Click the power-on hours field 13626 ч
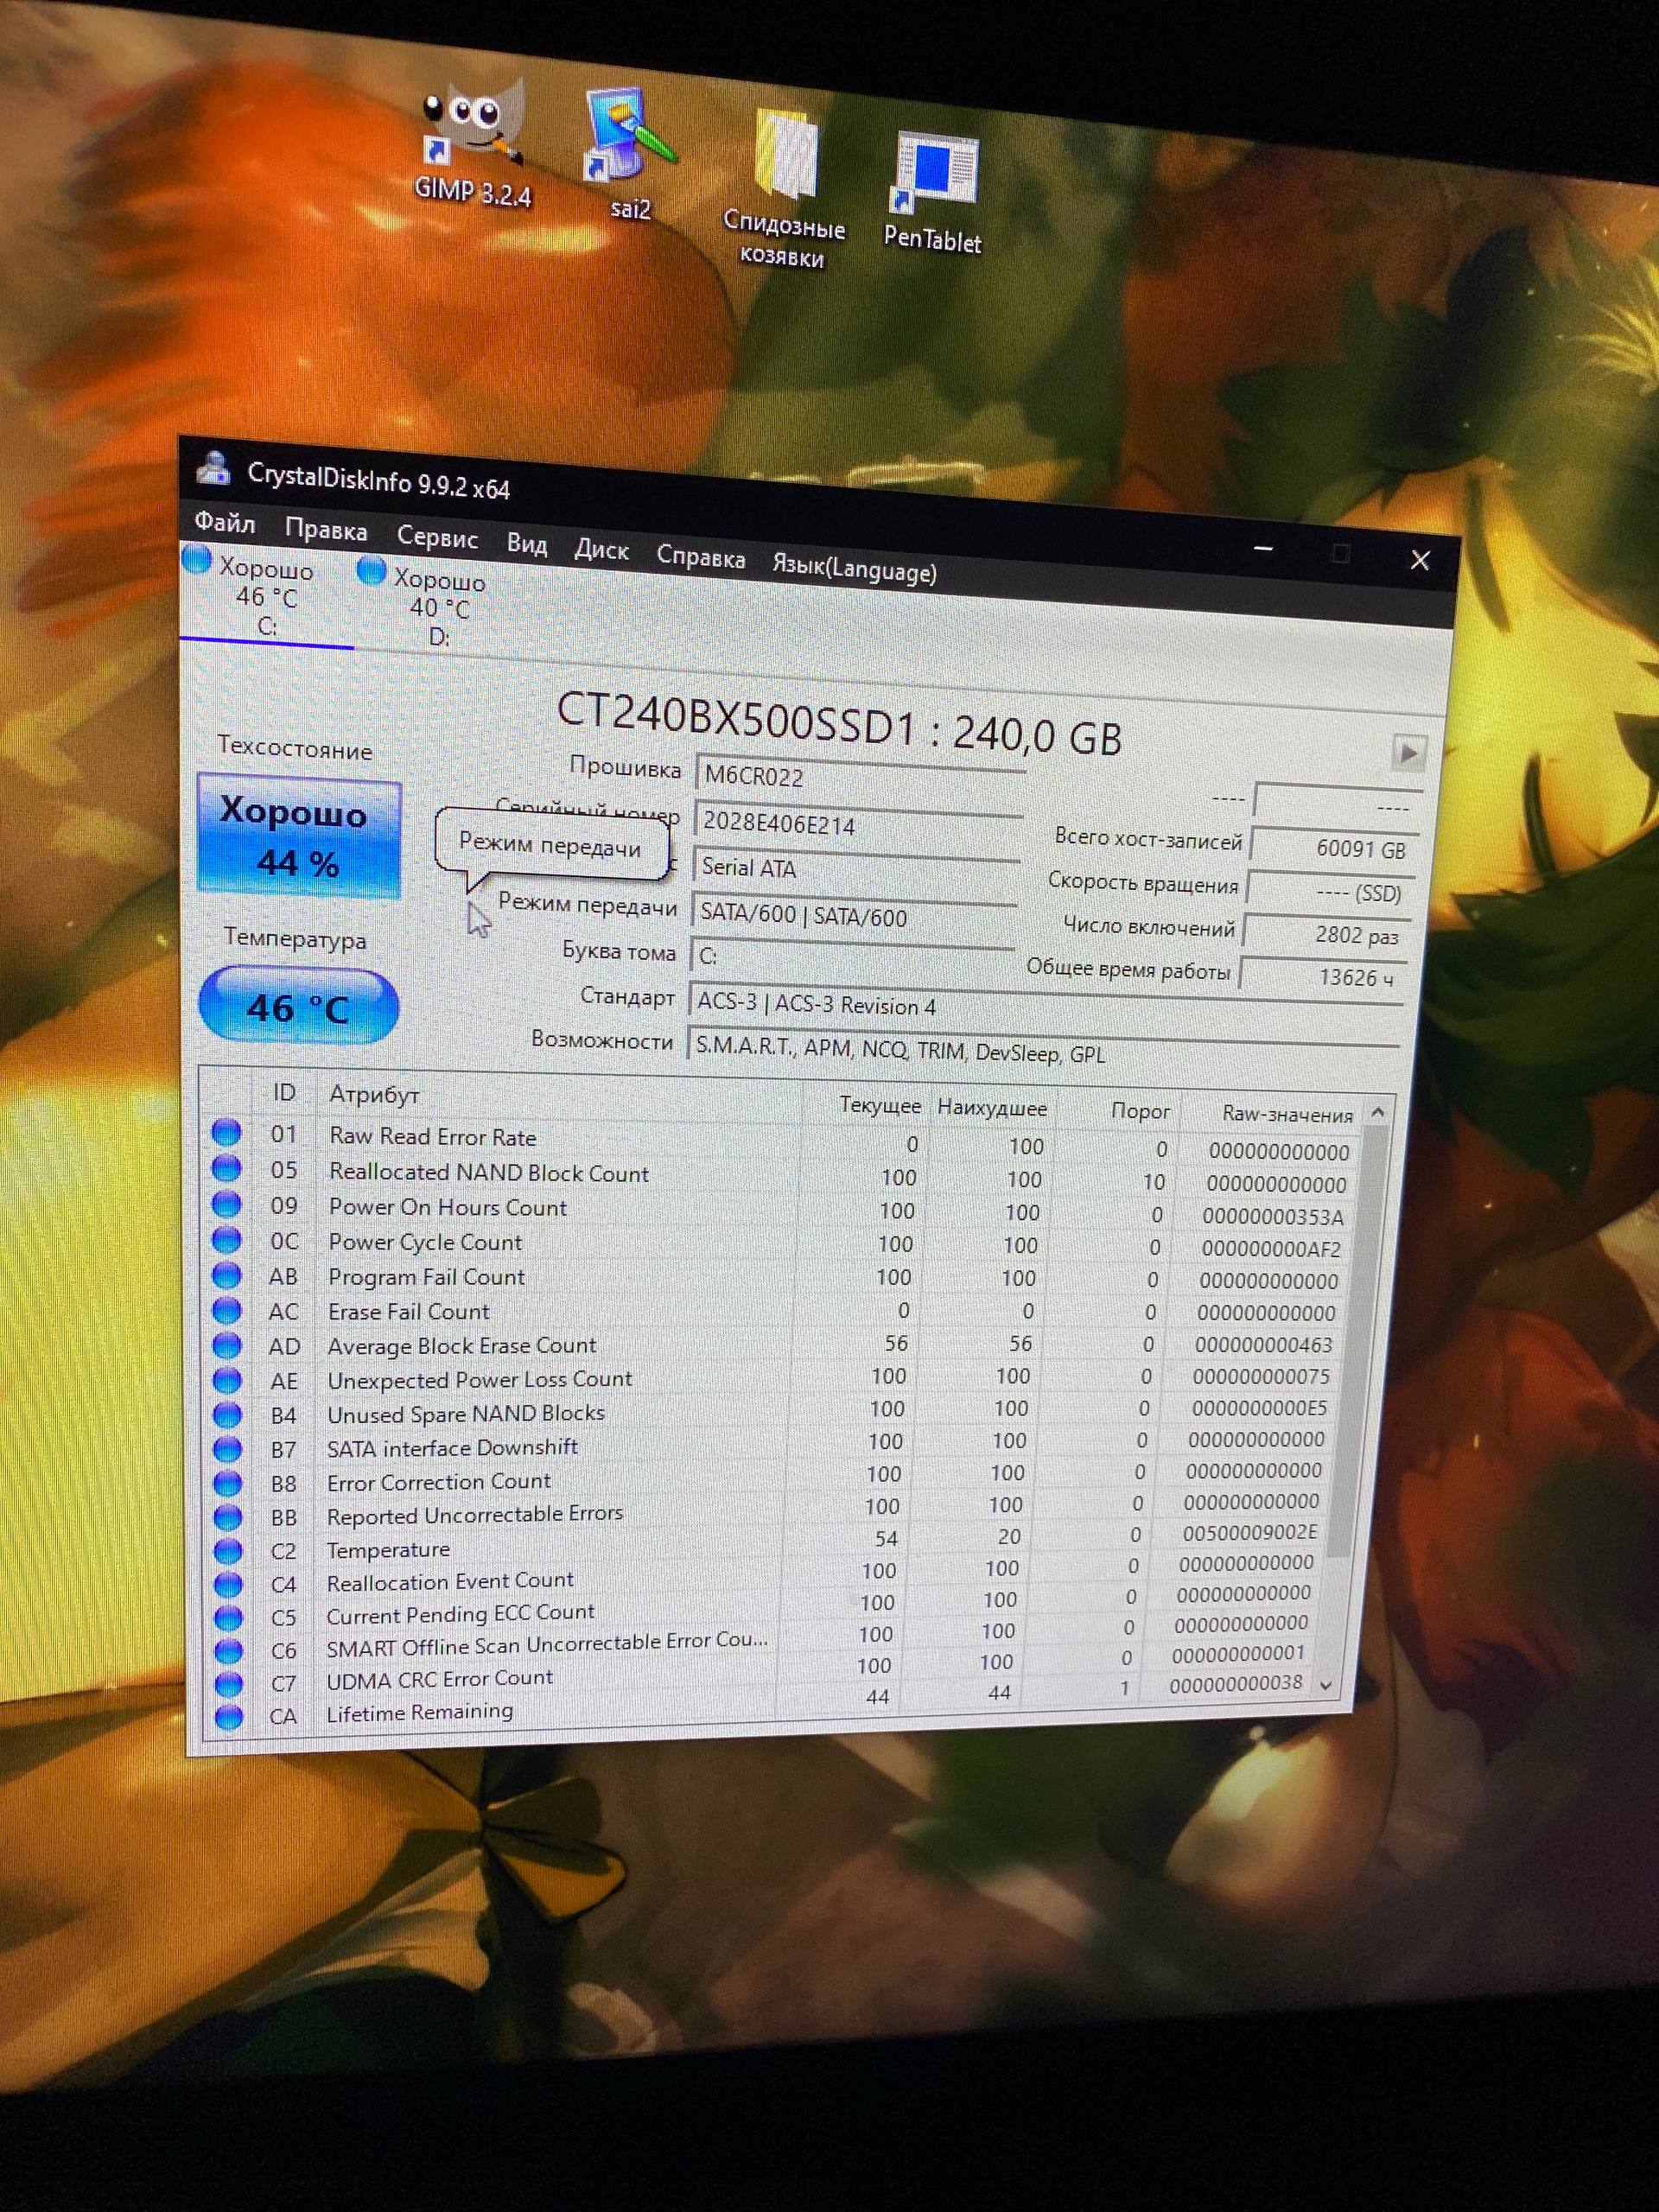Screen dimensions: 1659x2212 [1323, 976]
